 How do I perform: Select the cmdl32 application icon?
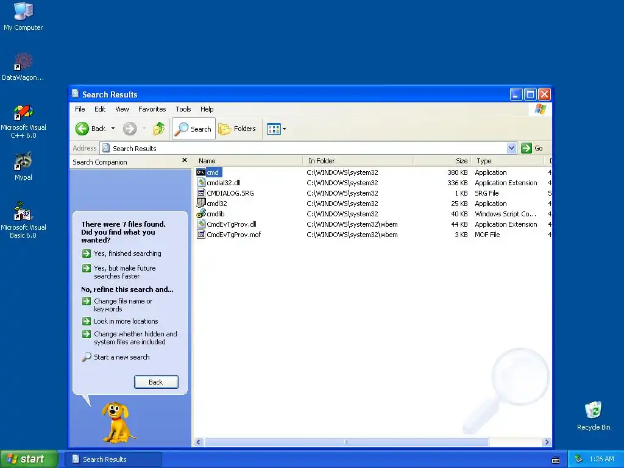201,204
